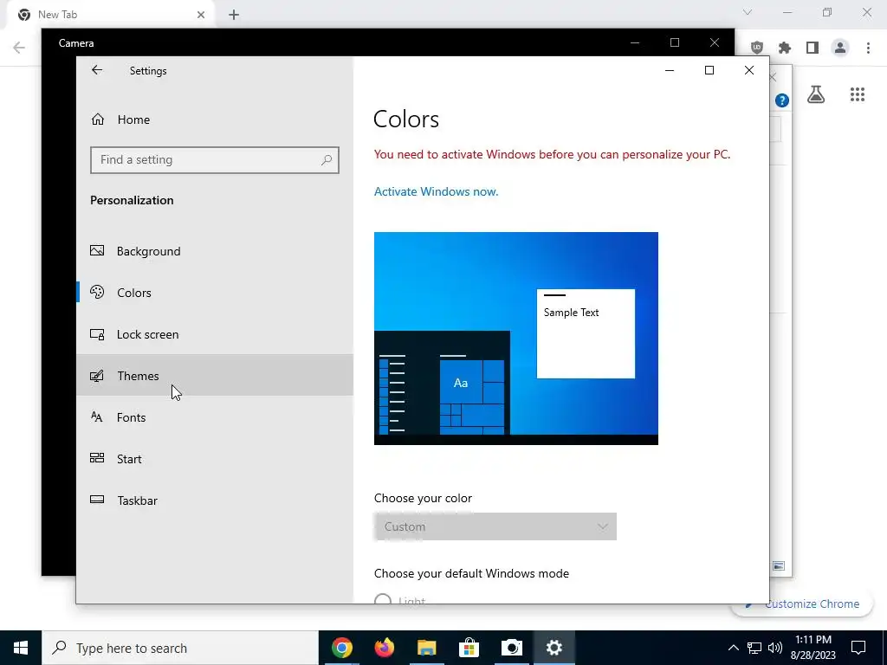Viewport: 887px width, 665px height.
Task: Click the Fonts icon in sidebar
Action: pyautogui.click(x=97, y=417)
